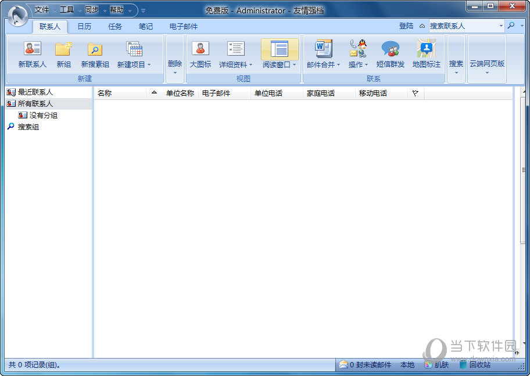Switch to the 联系人 tab
This screenshot has height=376, width=530.
(x=50, y=26)
